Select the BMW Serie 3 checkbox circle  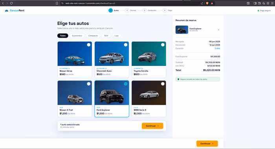coord(163,84)
